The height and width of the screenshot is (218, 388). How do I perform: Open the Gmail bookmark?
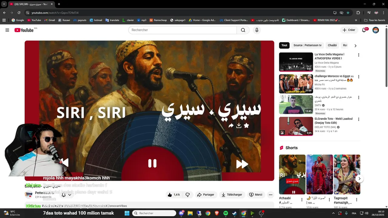coord(50,20)
